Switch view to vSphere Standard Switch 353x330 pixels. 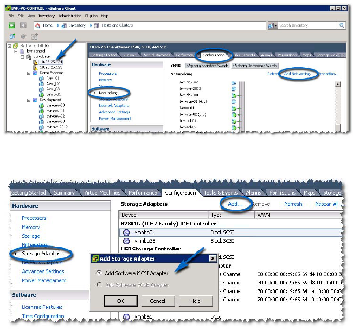coord(208,66)
